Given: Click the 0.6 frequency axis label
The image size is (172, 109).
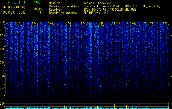Looking at the screenshot, I should click(2, 104).
